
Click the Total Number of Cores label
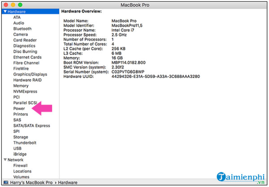pyautogui.click(x=85, y=44)
